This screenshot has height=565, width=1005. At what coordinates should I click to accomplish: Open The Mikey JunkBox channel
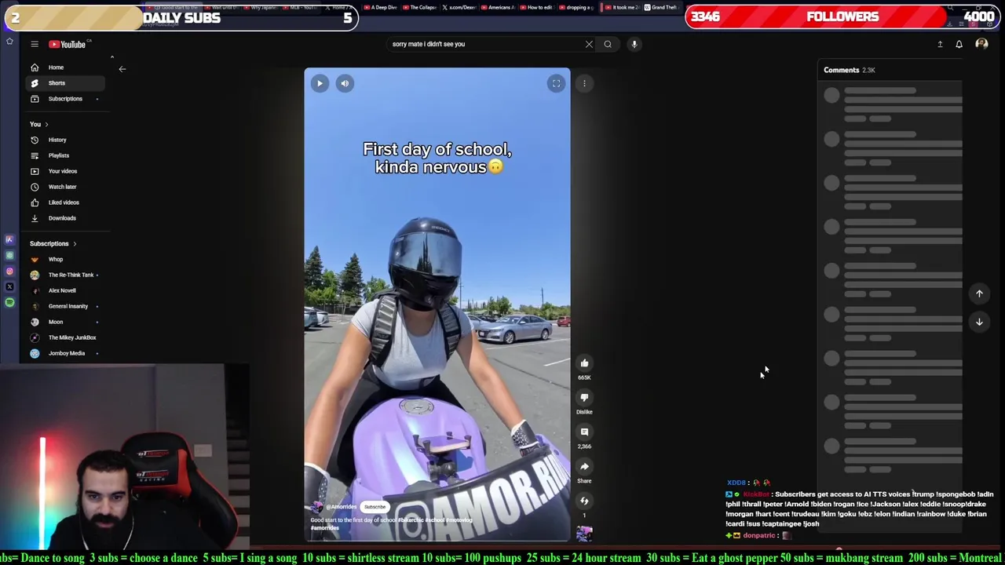66,337
